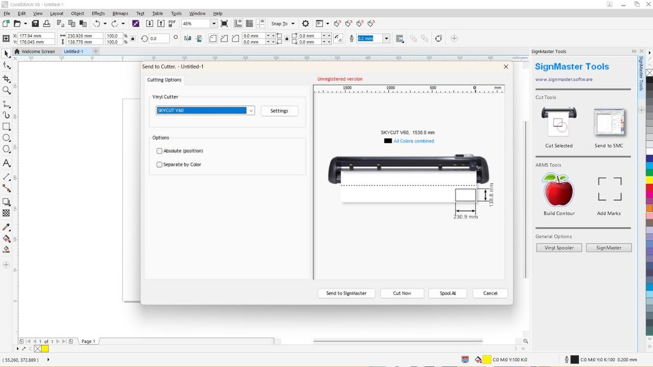The height and width of the screenshot is (367, 653).
Task: Click the yellow fill swatch in status bar
Action: tap(487, 360)
